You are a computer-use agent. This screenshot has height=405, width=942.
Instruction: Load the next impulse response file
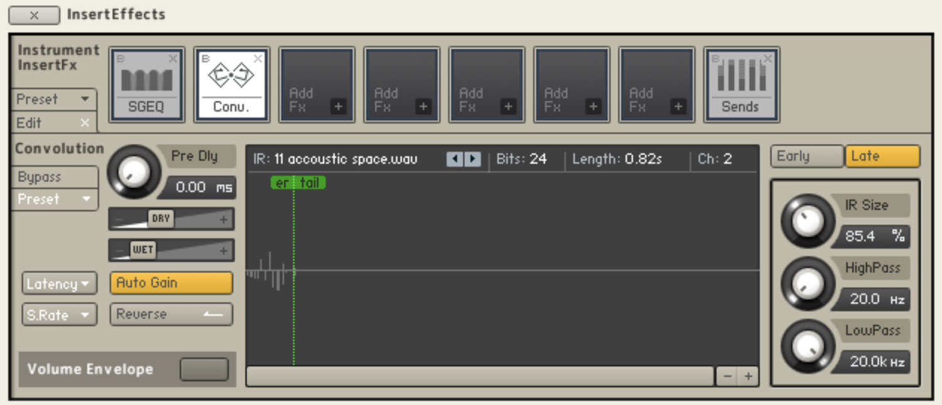tap(472, 159)
